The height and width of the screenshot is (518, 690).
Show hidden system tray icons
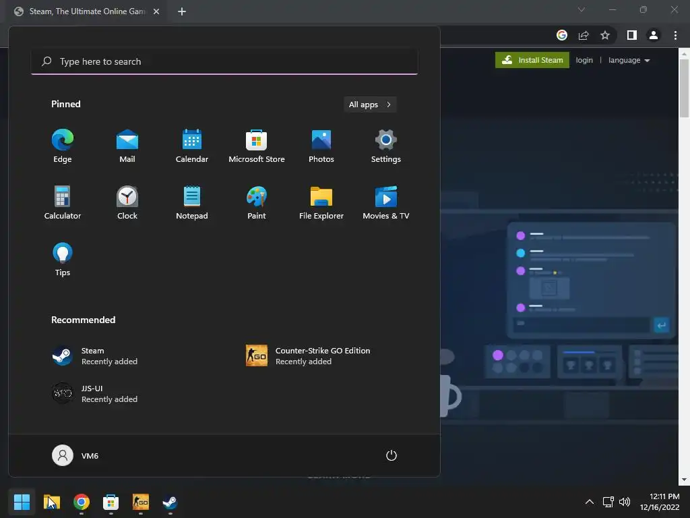pyautogui.click(x=589, y=502)
